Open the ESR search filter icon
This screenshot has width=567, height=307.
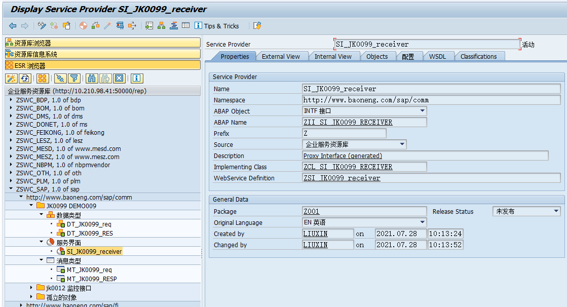74,79
